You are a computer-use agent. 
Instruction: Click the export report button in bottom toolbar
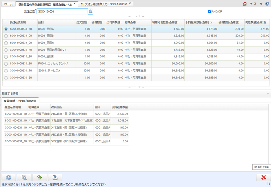click(x=55, y=177)
